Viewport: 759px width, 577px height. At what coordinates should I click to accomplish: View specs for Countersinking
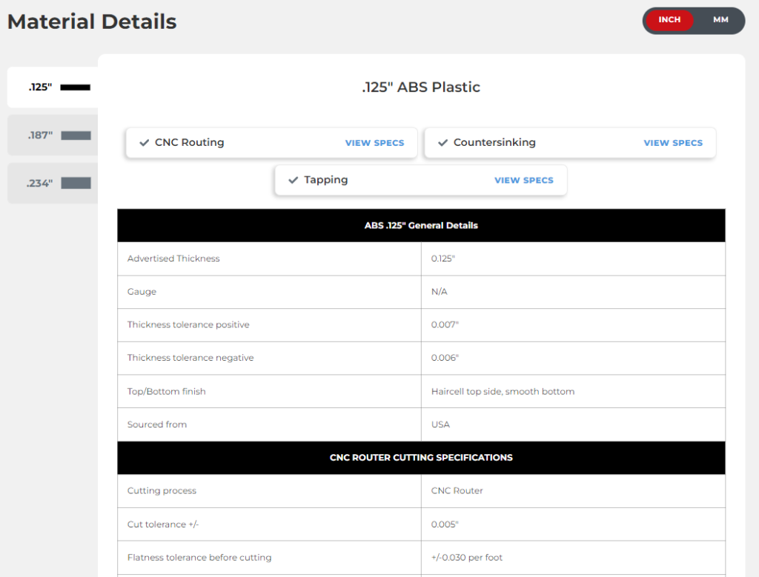point(673,143)
